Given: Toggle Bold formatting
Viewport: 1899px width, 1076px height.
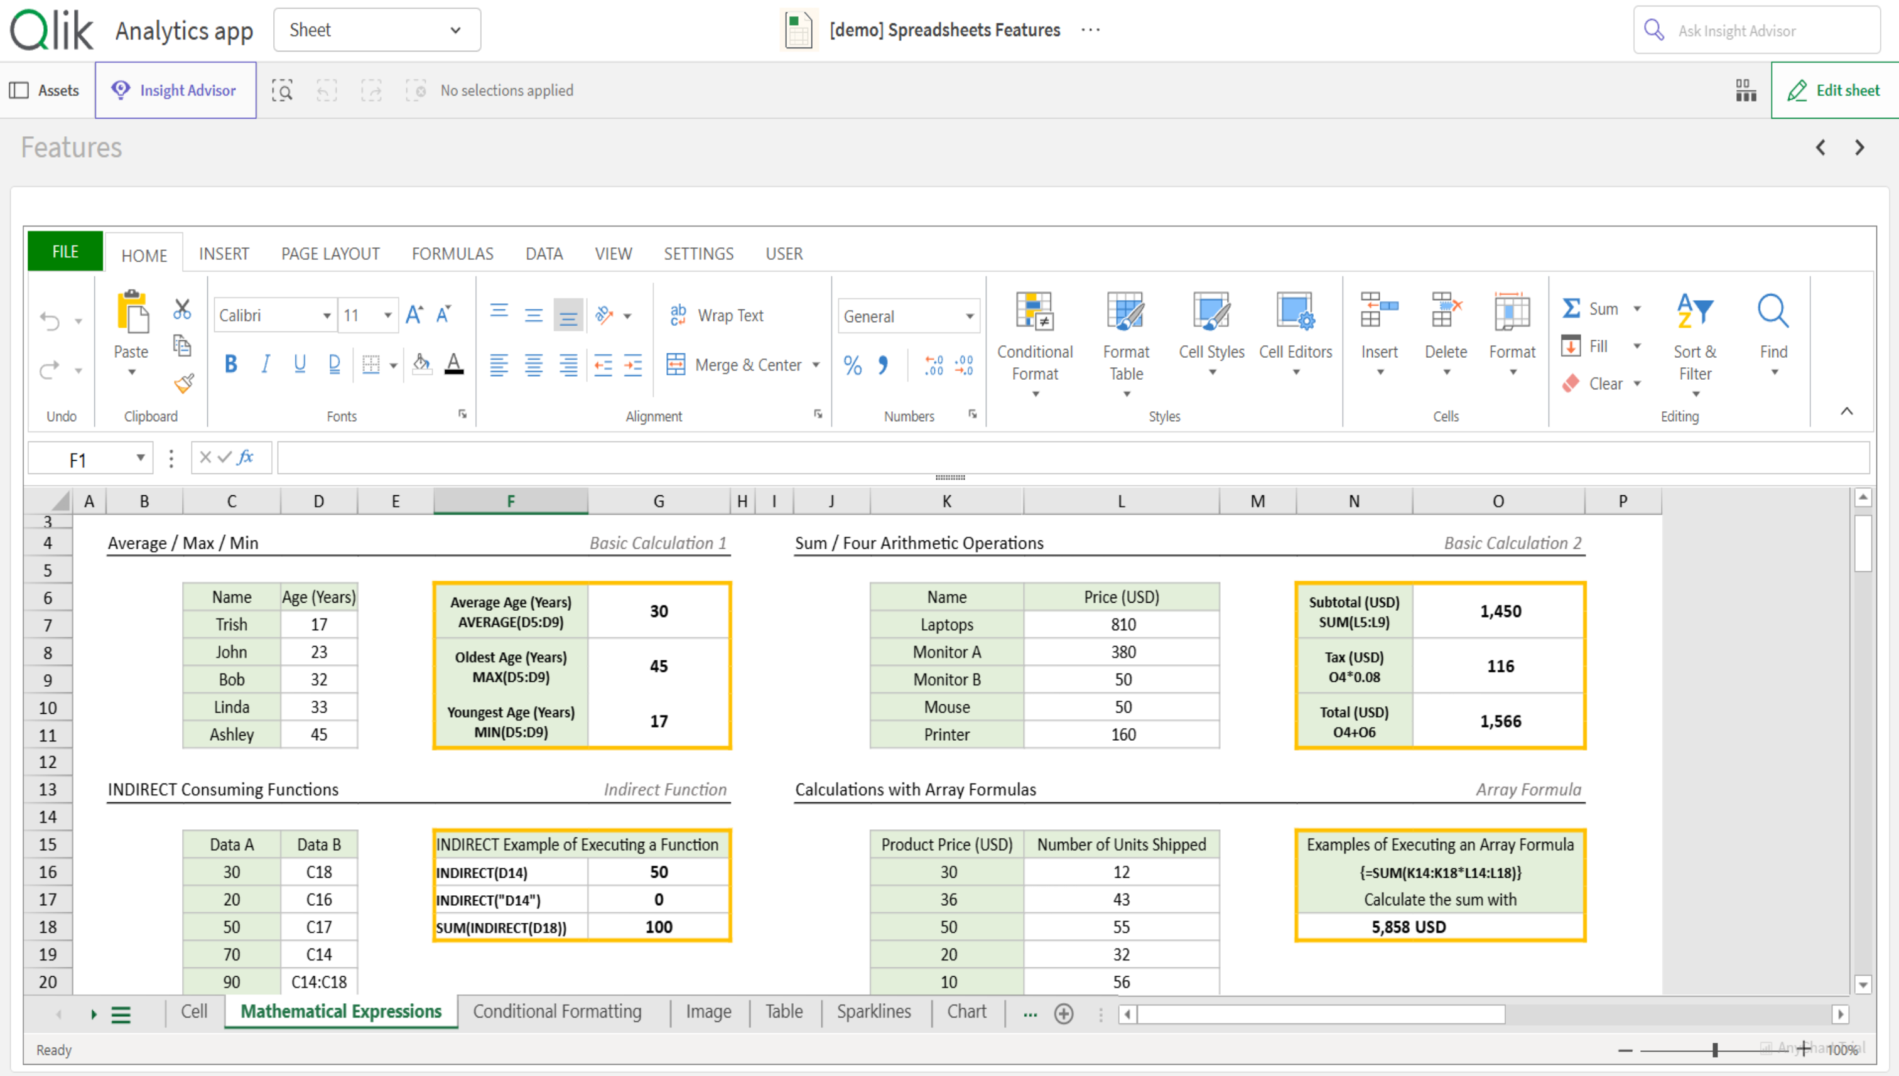Looking at the screenshot, I should pyautogui.click(x=230, y=364).
